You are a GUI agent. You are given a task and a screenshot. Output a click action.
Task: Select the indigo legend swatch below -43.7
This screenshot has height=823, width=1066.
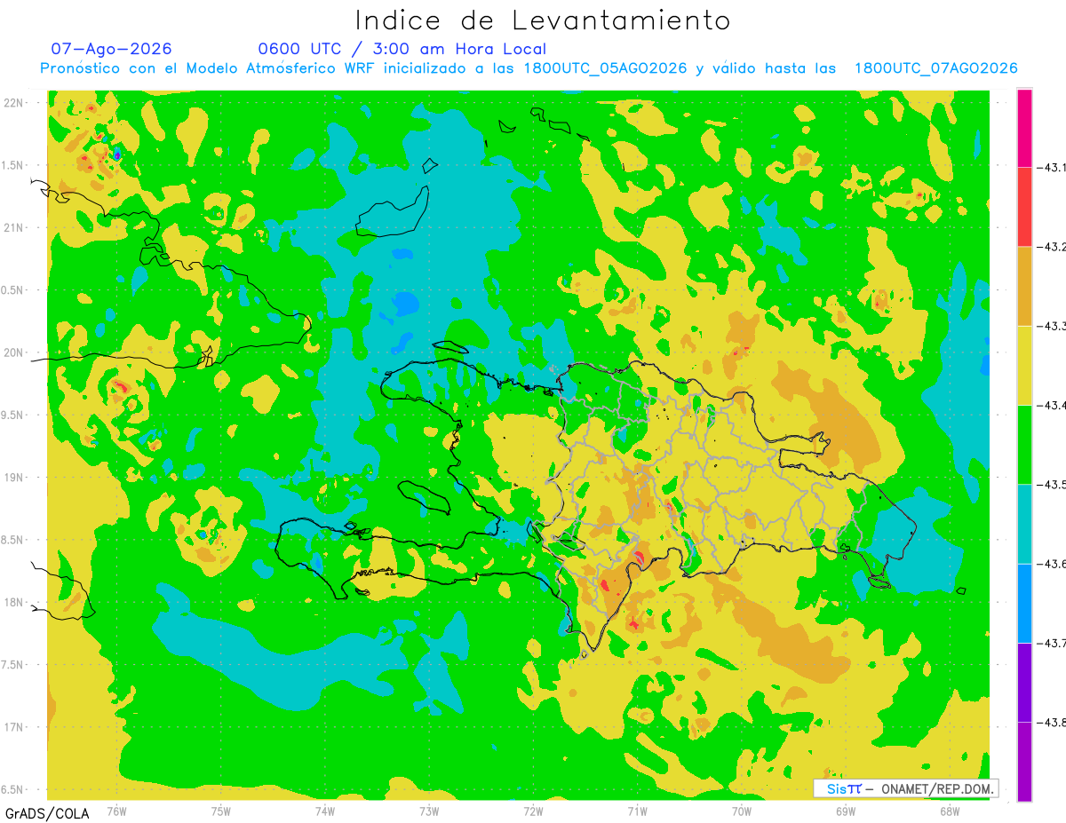1024,682
